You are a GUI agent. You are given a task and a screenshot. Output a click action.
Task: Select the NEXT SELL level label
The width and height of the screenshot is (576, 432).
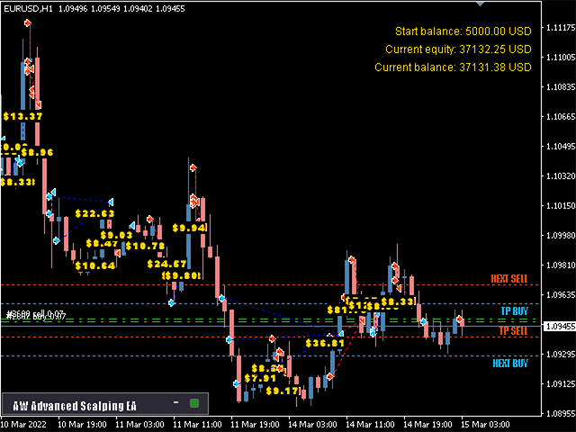tap(509, 279)
